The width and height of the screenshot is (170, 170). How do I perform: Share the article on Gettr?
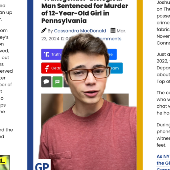(52, 68)
